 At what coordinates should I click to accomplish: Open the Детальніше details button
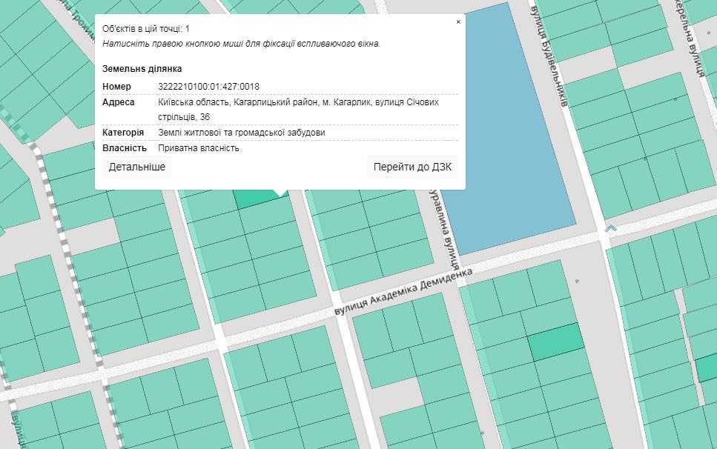tap(137, 167)
